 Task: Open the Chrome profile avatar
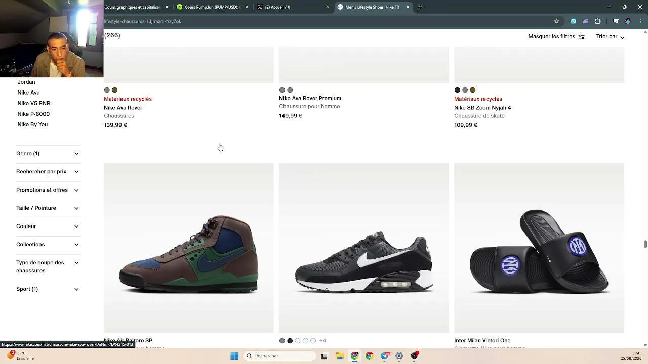pos(628,21)
